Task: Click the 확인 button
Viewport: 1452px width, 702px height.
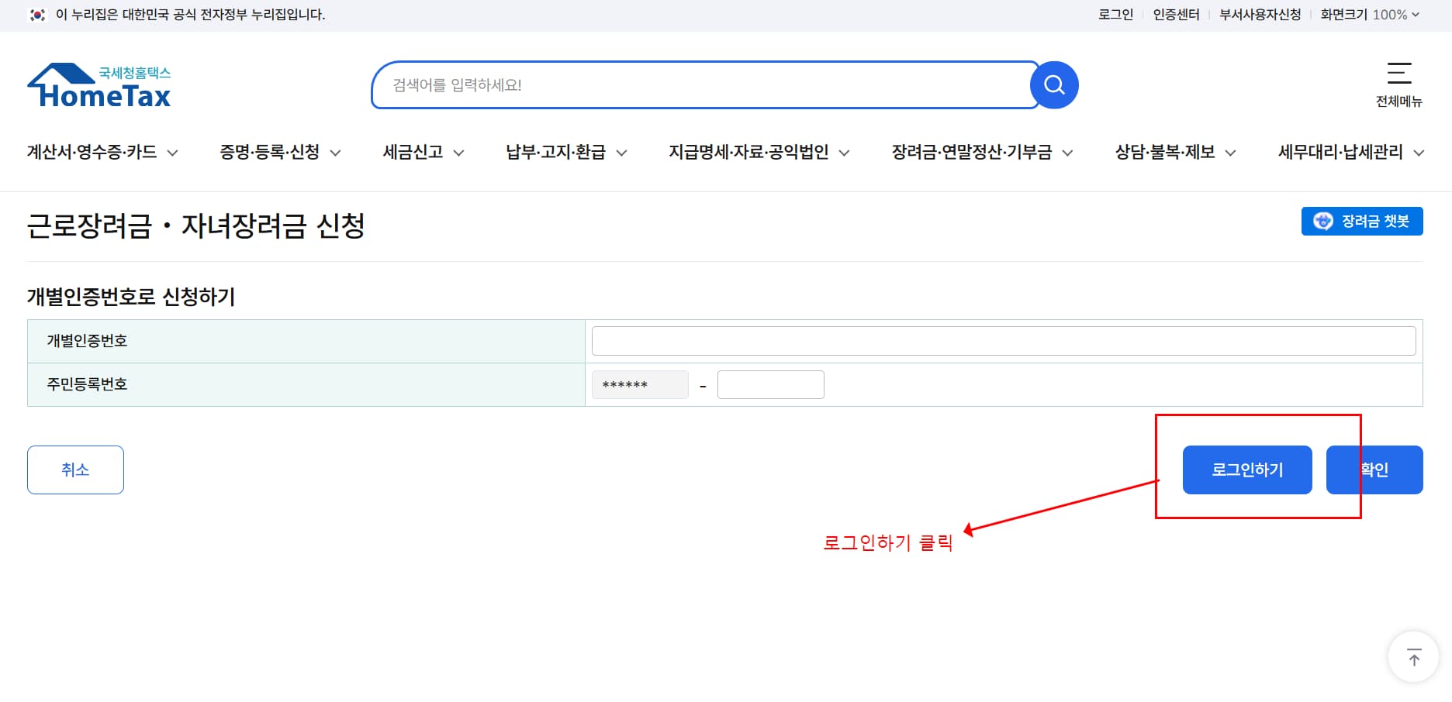Action: [x=1374, y=469]
